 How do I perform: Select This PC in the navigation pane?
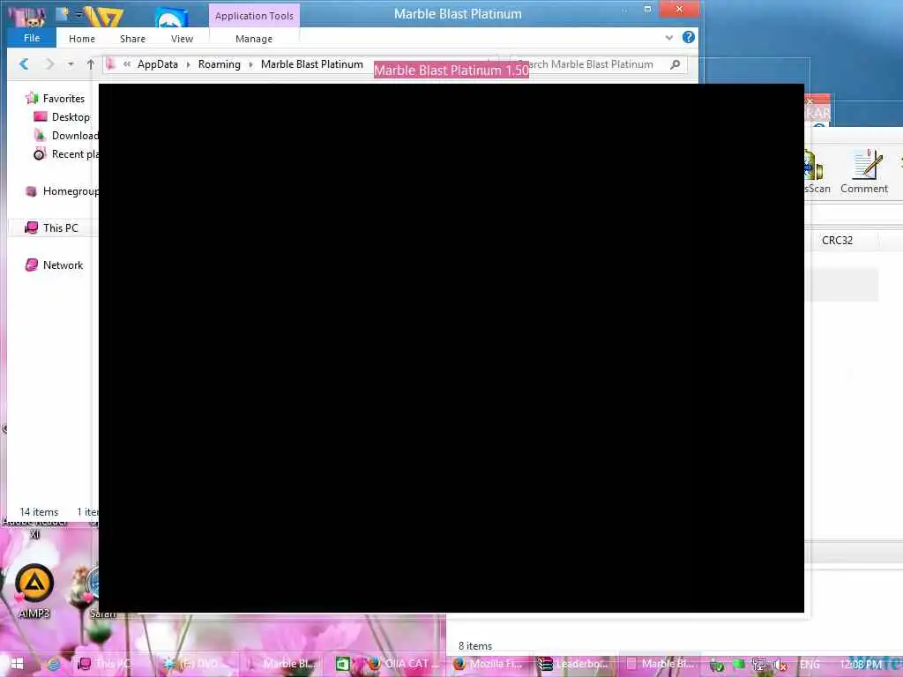tap(60, 228)
